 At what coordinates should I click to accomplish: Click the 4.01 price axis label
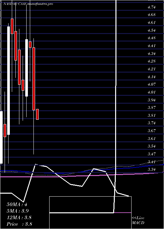[152, 92]
